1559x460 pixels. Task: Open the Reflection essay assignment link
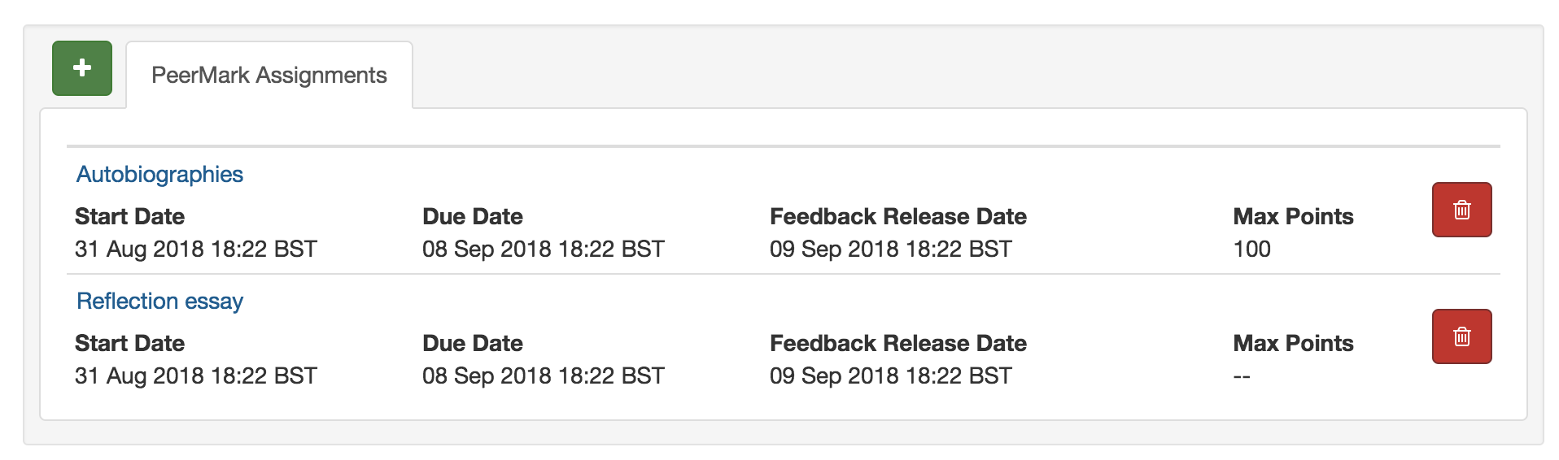point(159,301)
